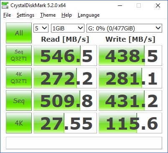The height and width of the screenshot is (153, 168).
Task: Open the Help menu
Action: (66, 15)
